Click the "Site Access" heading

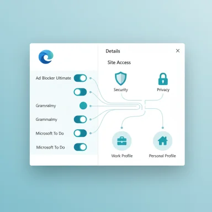coord(119,62)
